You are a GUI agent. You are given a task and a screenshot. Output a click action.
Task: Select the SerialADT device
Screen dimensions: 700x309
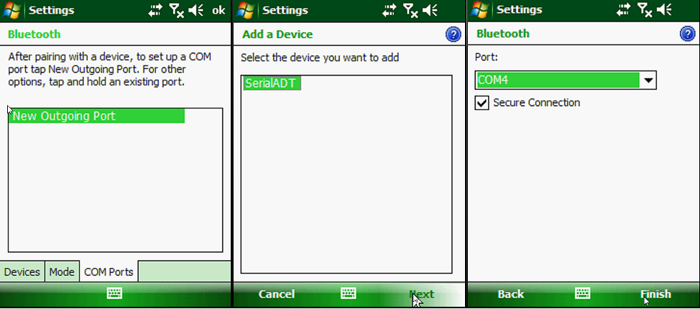pos(272,83)
